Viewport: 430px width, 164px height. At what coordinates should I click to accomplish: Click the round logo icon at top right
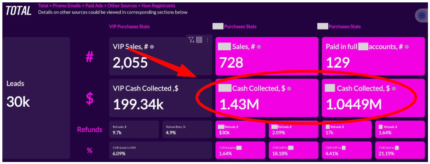pyautogui.click(x=421, y=16)
